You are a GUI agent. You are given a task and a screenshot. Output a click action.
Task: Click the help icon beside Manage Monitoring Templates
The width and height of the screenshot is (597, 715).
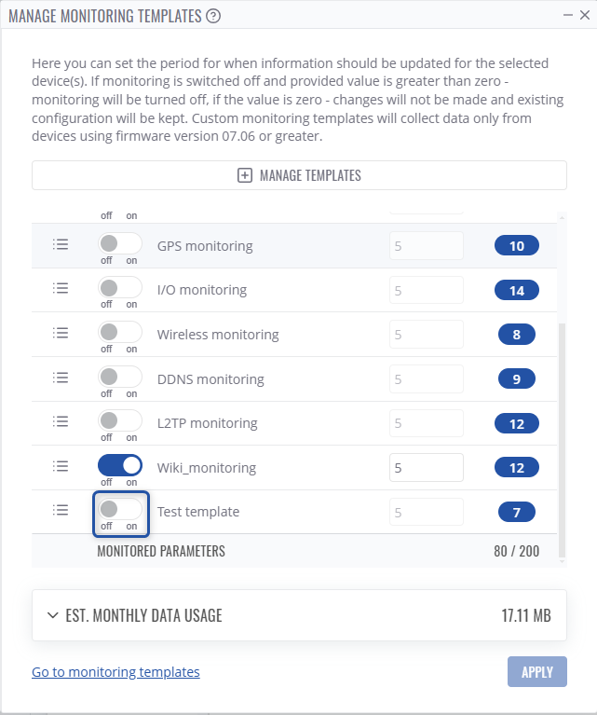pyautogui.click(x=213, y=15)
